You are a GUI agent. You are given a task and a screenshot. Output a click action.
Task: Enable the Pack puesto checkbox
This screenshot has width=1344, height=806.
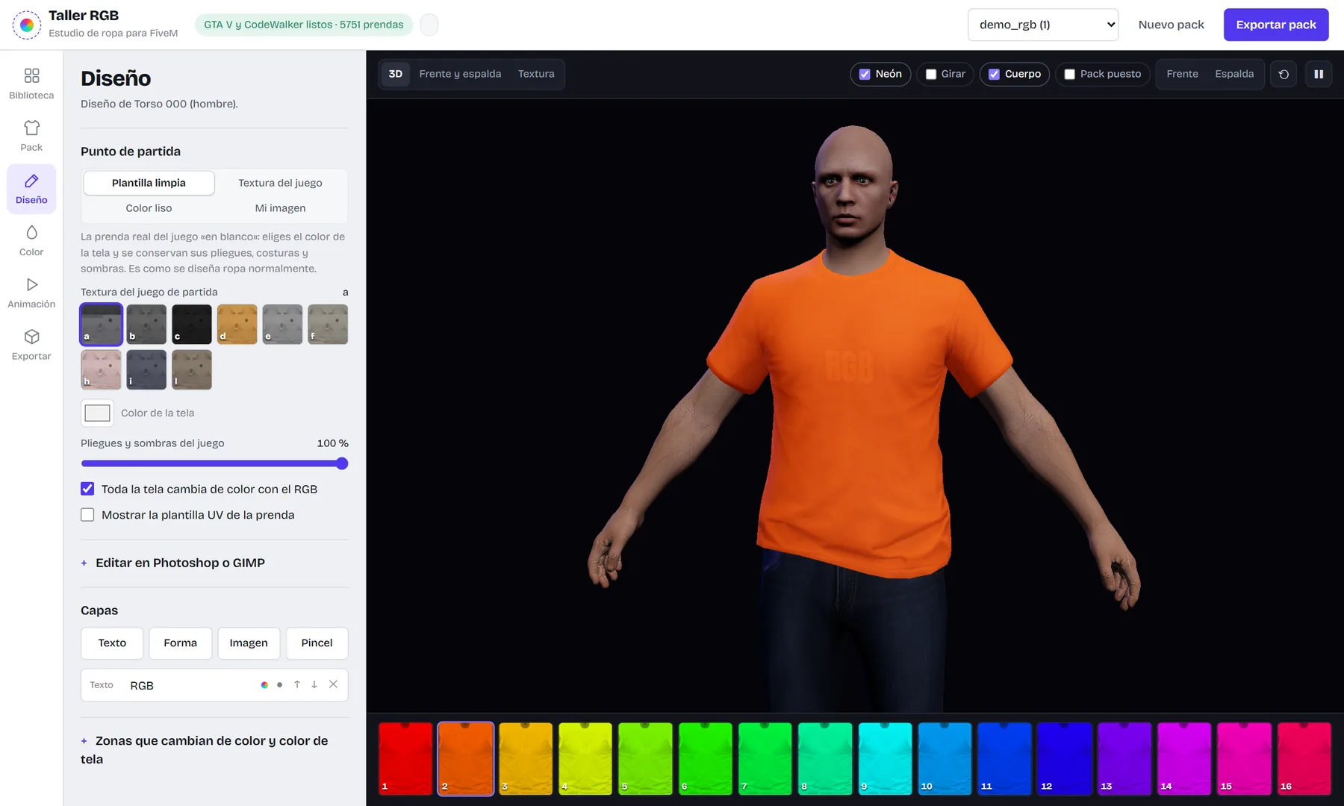(x=1069, y=74)
